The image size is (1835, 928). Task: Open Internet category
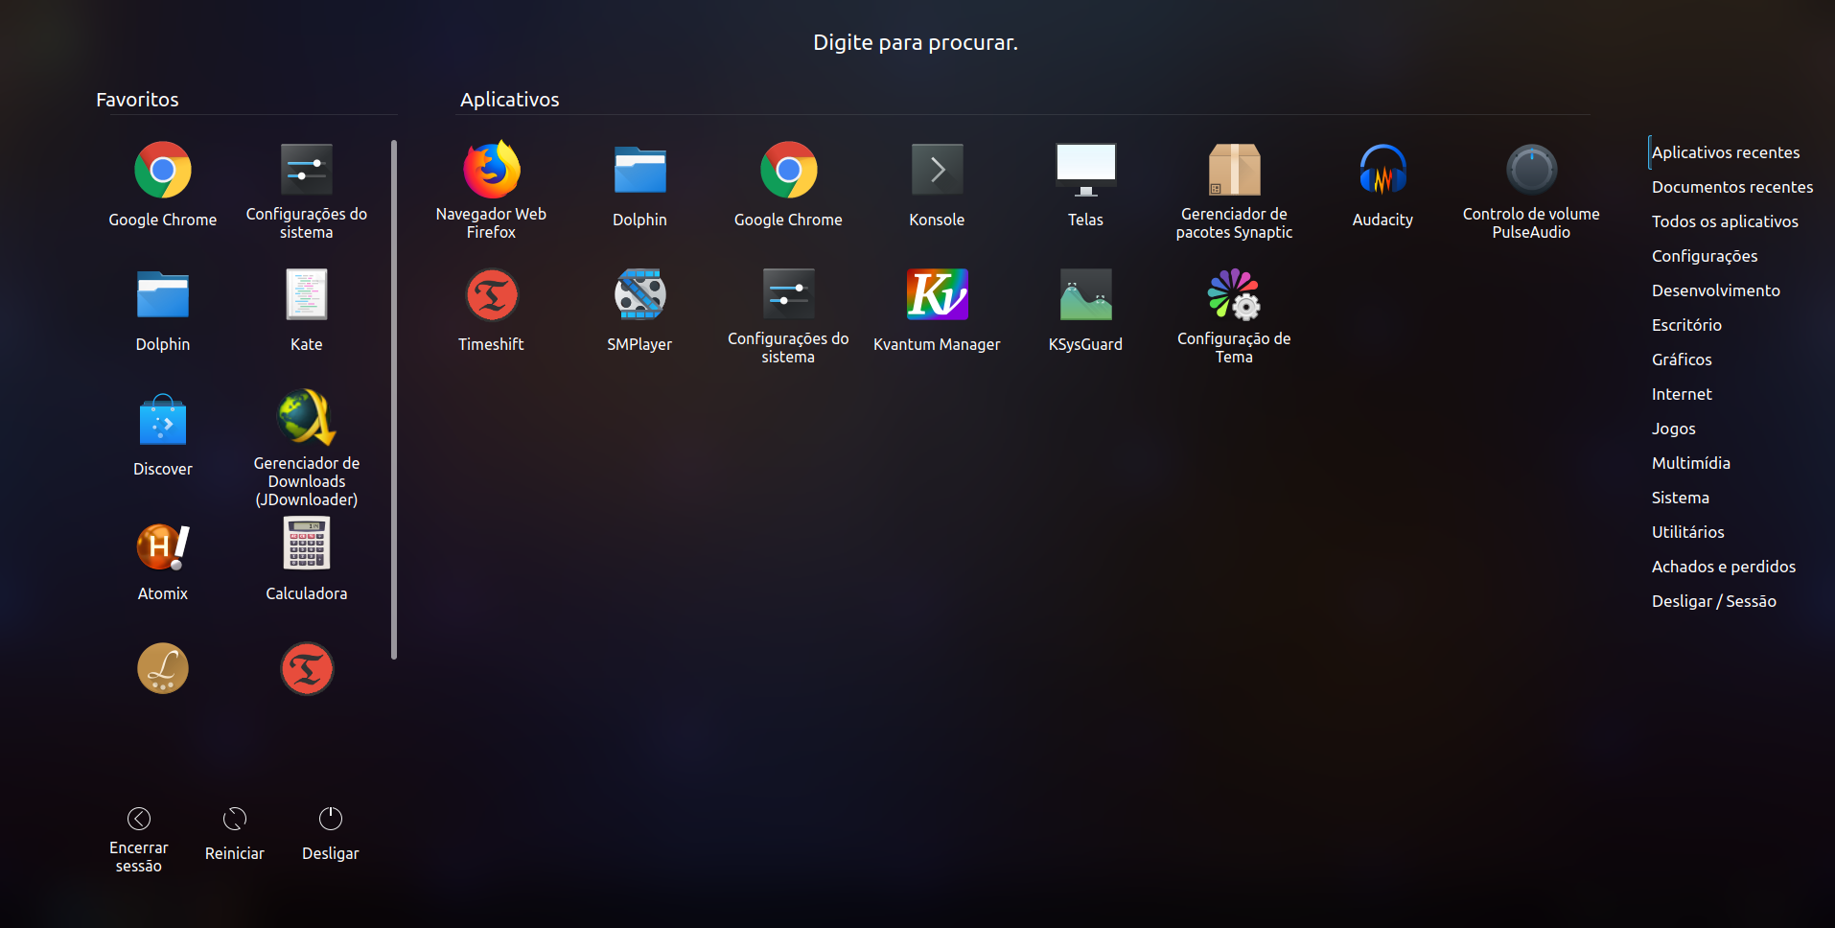pos(1682,394)
